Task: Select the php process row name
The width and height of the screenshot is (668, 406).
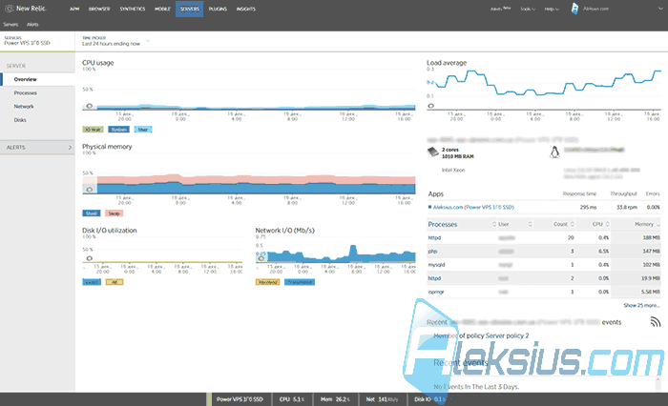Action: tap(432, 252)
